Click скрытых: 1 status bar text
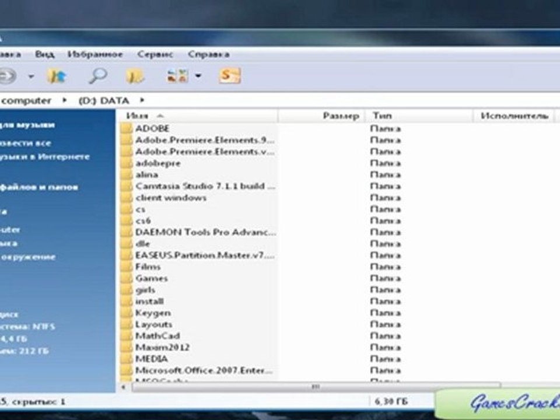 point(38,402)
